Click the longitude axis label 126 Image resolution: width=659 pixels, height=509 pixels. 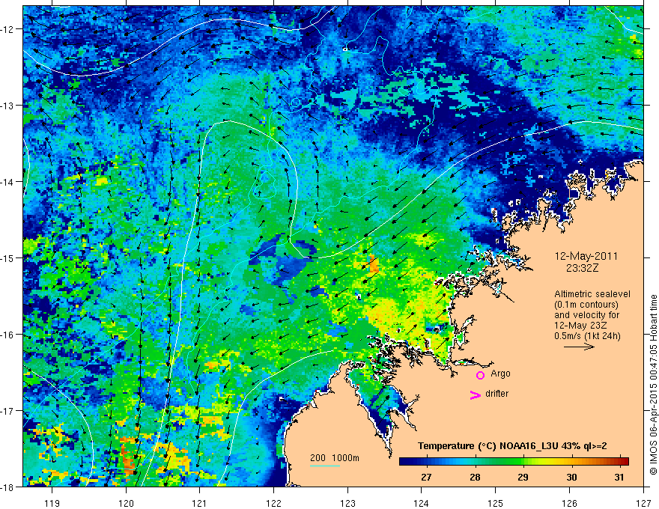(569, 503)
